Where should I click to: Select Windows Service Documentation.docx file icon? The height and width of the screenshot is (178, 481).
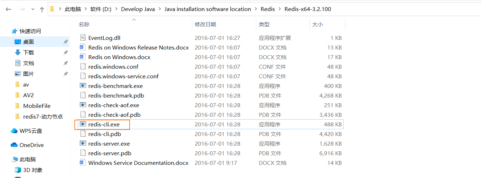tap(83, 163)
